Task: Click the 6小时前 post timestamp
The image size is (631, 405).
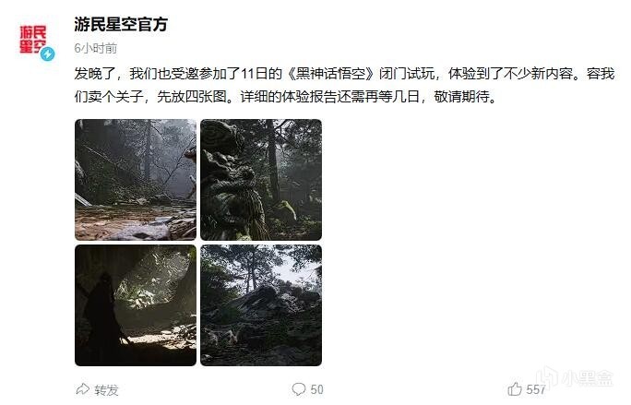Action: 95,48
